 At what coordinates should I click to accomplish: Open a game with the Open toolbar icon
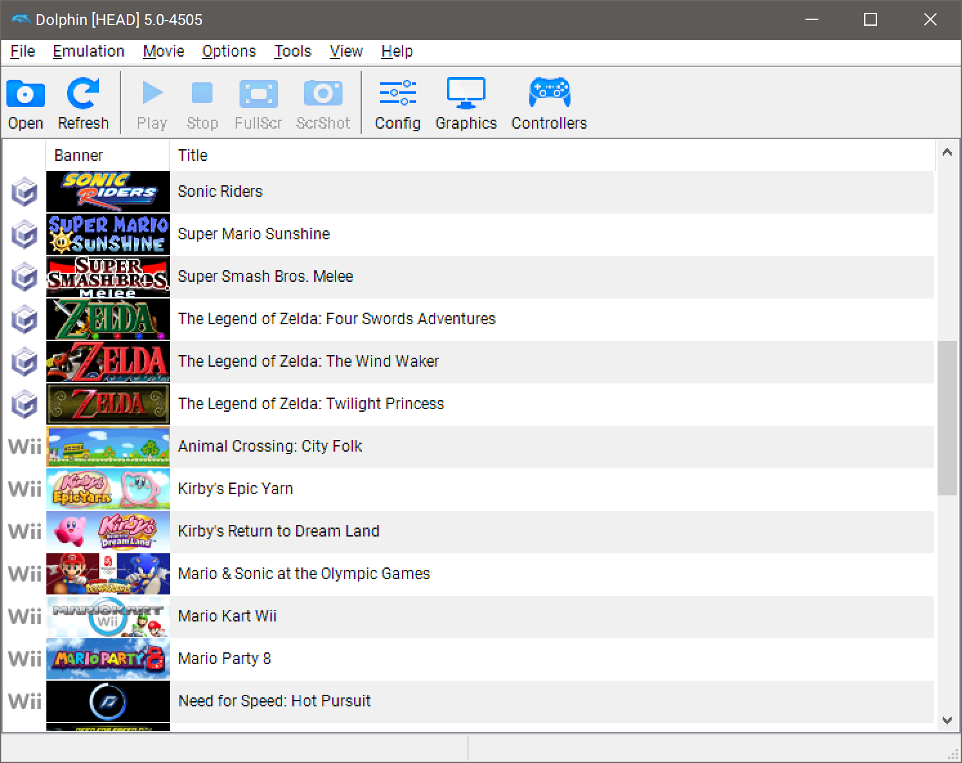tap(26, 104)
